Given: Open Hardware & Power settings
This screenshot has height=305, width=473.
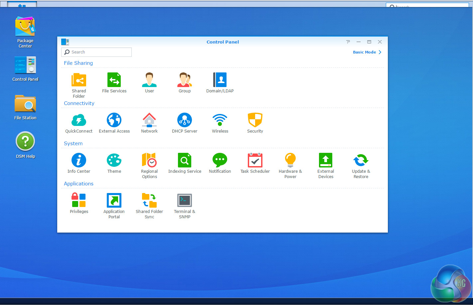Looking at the screenshot, I should point(290,161).
